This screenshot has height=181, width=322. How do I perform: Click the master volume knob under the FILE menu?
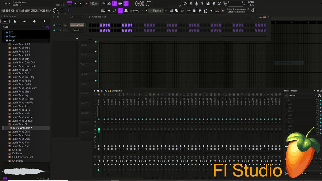55,11
